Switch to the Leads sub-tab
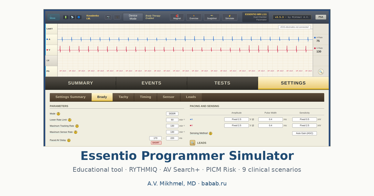The image size is (374, 196). point(191,97)
